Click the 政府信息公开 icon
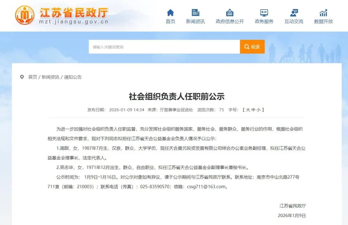The width and height of the screenshot is (348, 225). tap(230, 13)
